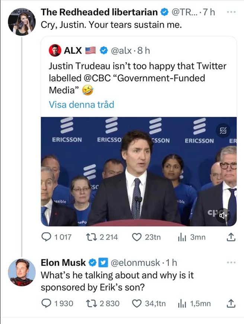Share Elon Musk's tweet
244x324 pixels.
point(231,304)
